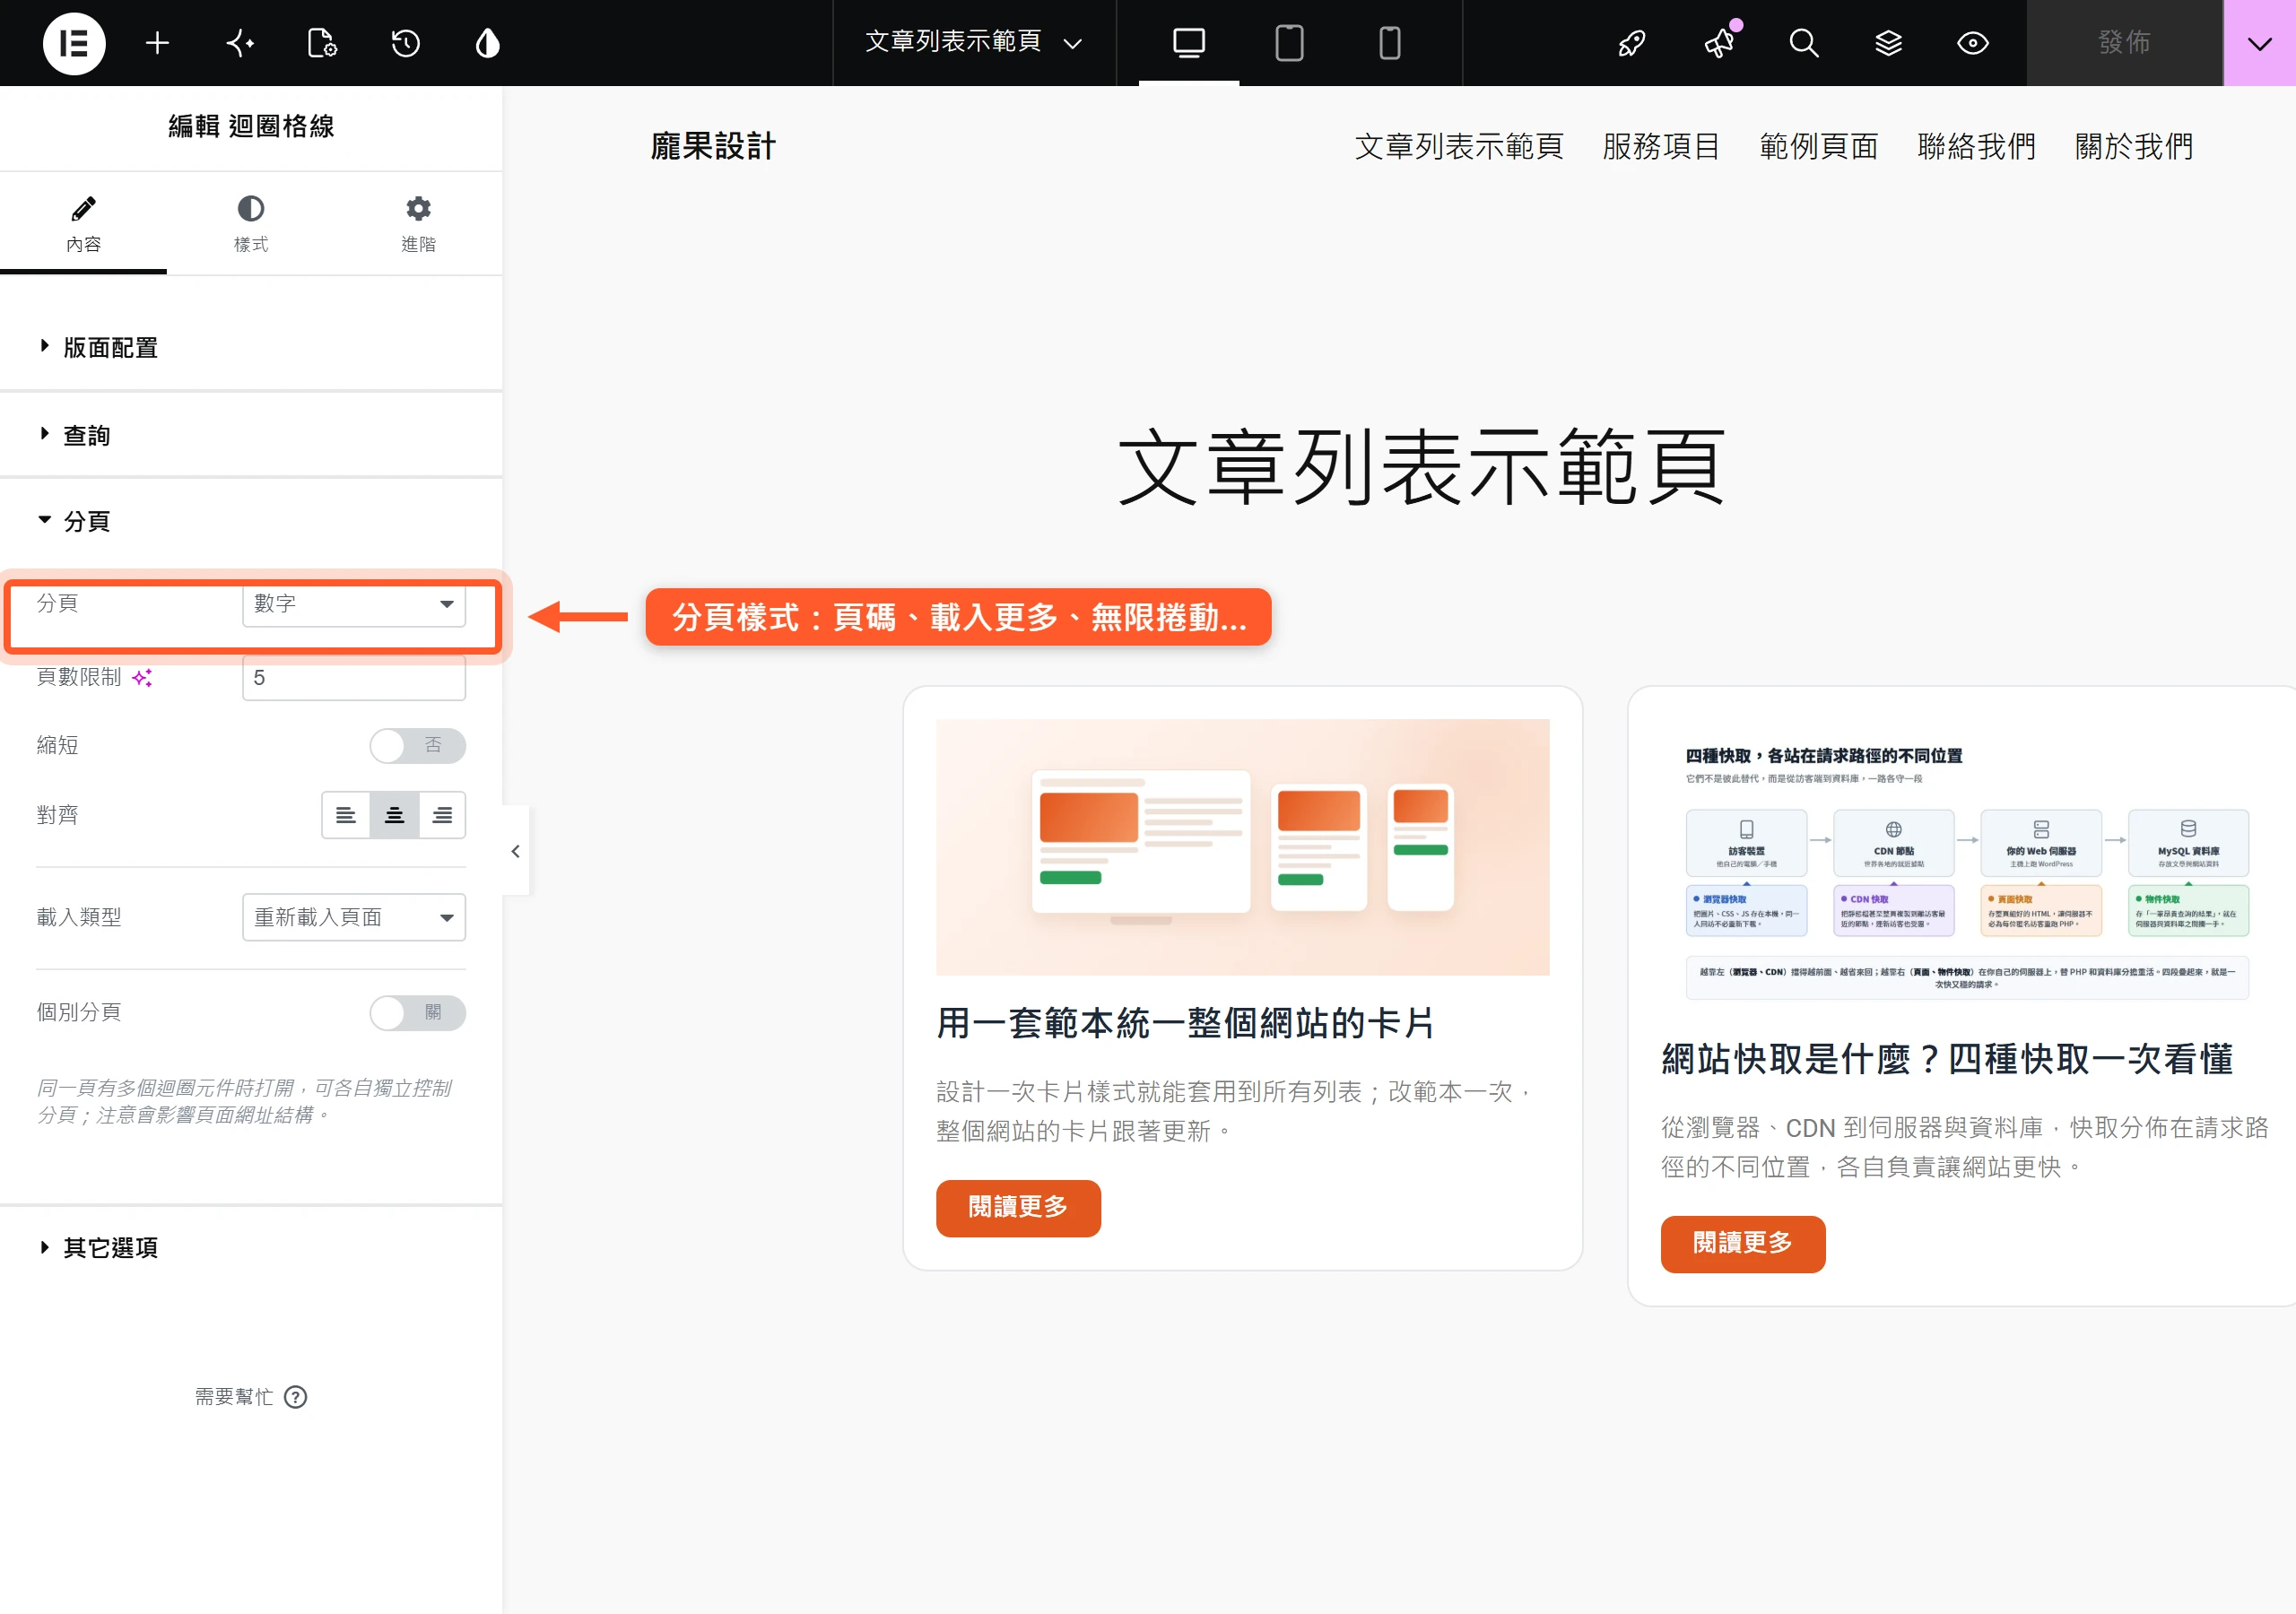Click the card template article thumbnail
2296x1614 pixels.
(x=1243, y=847)
